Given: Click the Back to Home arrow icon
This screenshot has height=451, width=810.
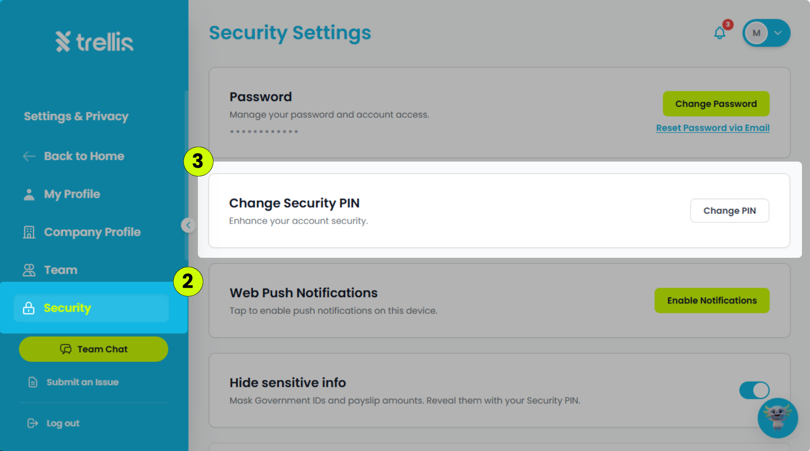Looking at the screenshot, I should [29, 156].
